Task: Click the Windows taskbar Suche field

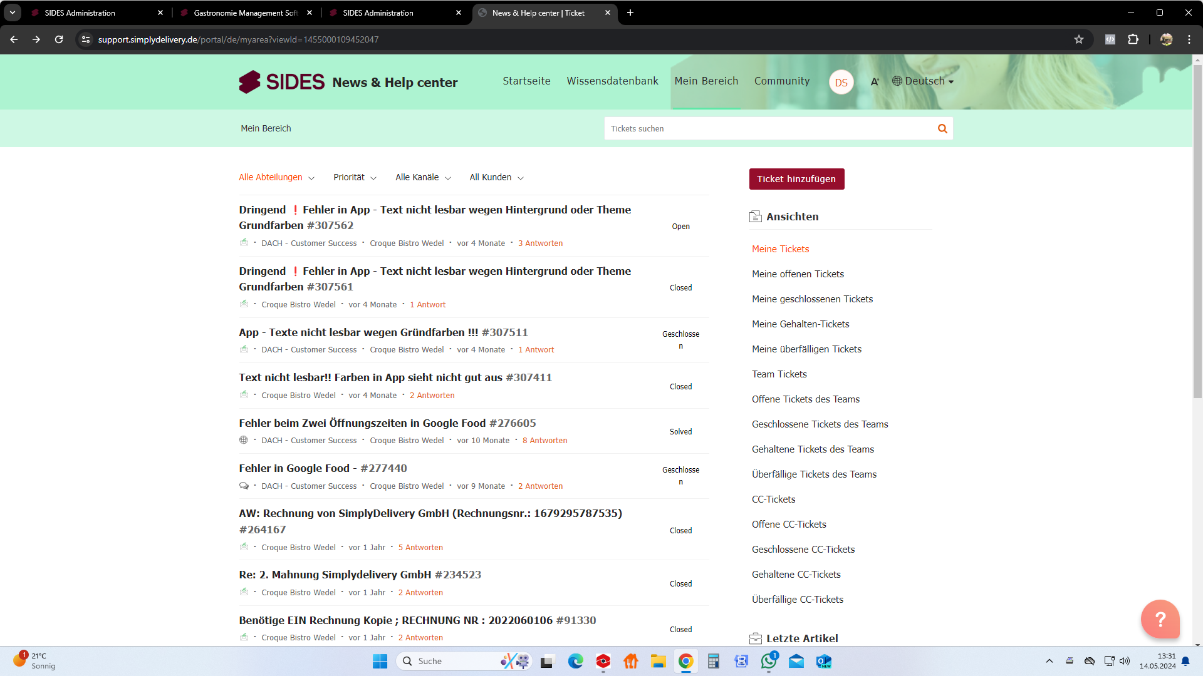Action: click(x=464, y=661)
